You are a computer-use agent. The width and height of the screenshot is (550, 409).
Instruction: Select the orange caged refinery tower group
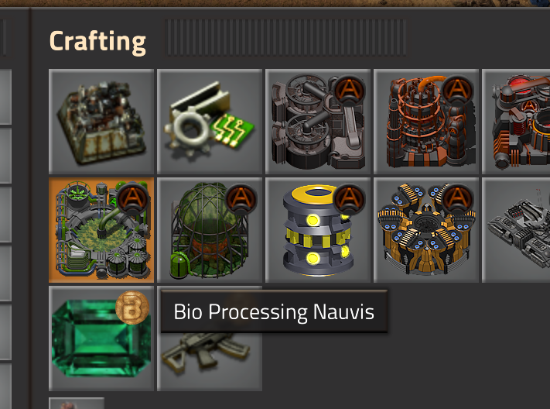pos(426,122)
